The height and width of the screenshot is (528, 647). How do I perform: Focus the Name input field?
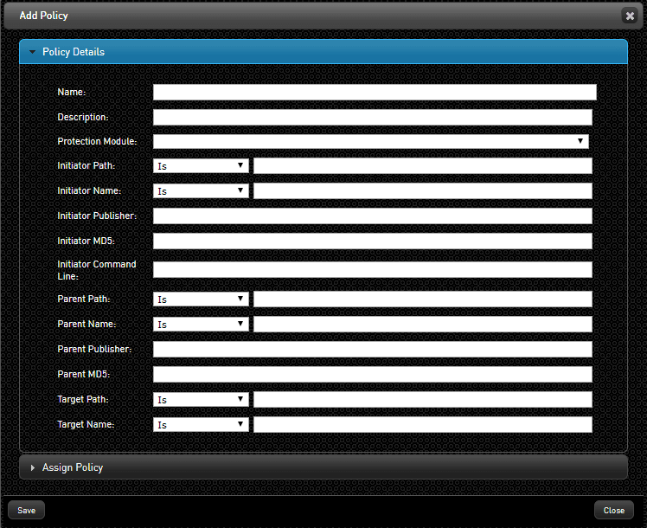(x=375, y=92)
